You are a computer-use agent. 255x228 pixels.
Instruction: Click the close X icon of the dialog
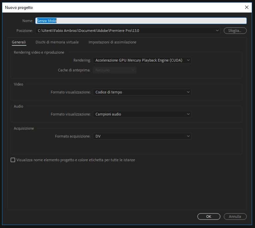coord(246,7)
